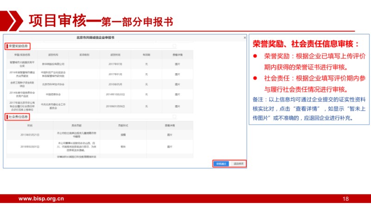Click the page number 18 in footer
Image resolution: width=371 pixels, height=208 pixels.
coord(345,199)
